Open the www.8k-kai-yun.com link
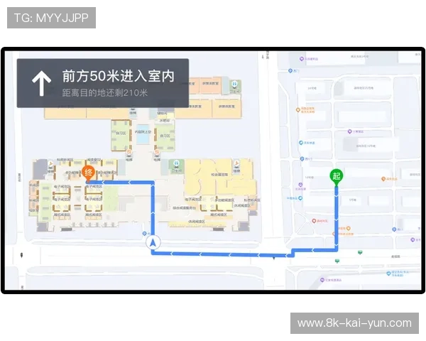Screen dimensions: 426x341 coord(354,323)
